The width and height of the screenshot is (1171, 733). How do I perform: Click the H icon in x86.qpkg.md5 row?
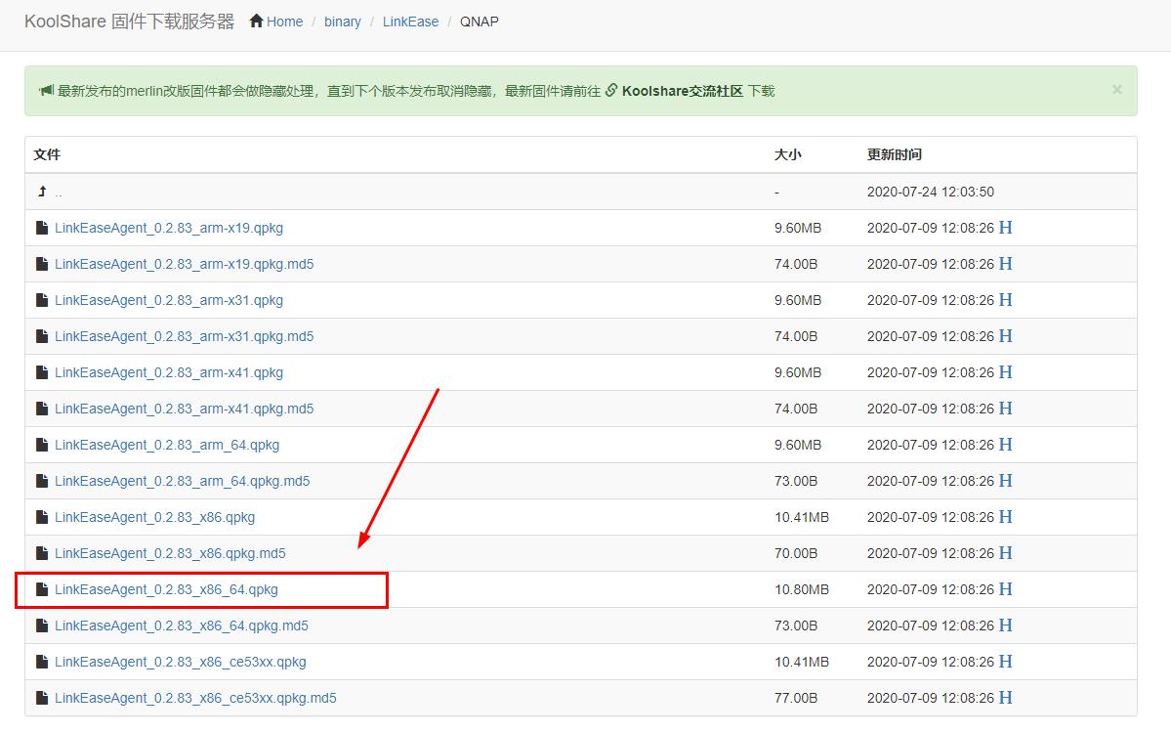pos(1005,553)
